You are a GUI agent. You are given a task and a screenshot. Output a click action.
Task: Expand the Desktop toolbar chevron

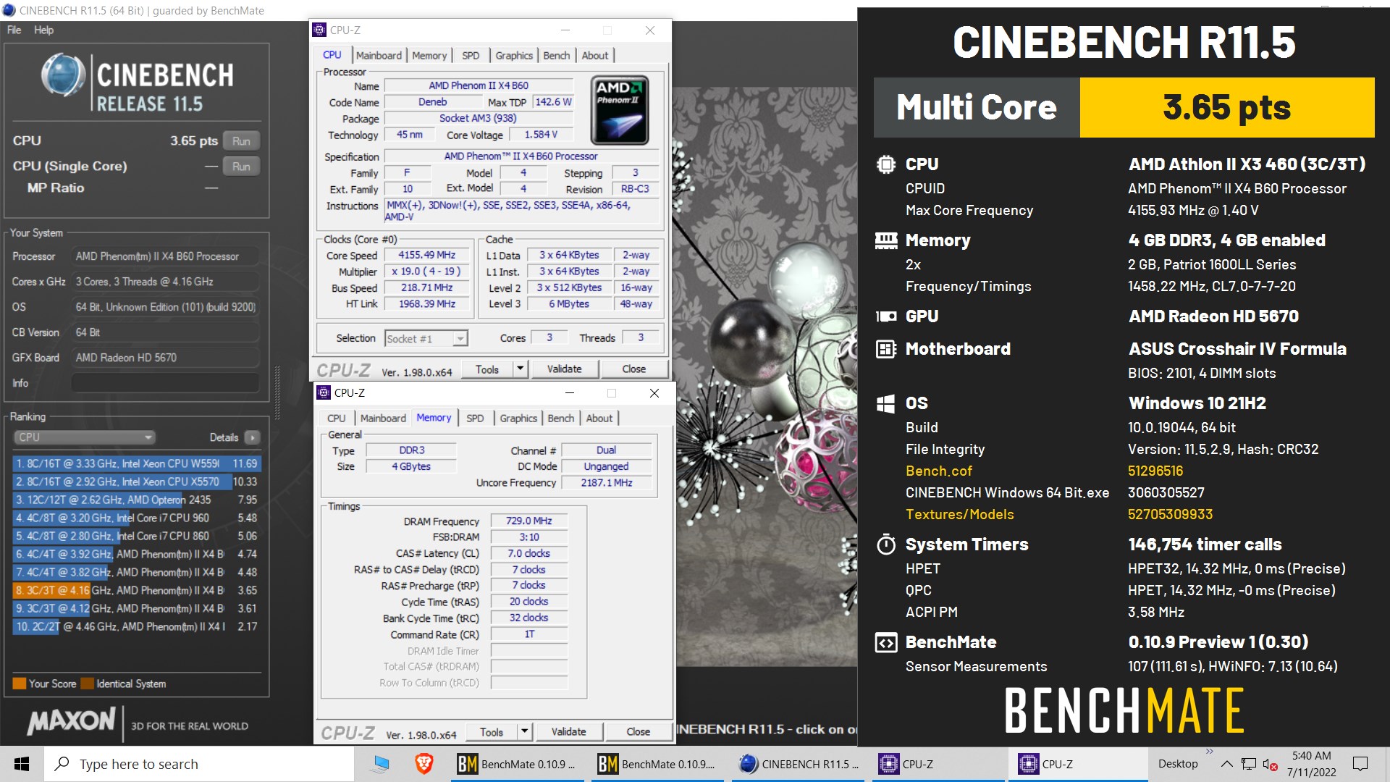[x=1209, y=752]
